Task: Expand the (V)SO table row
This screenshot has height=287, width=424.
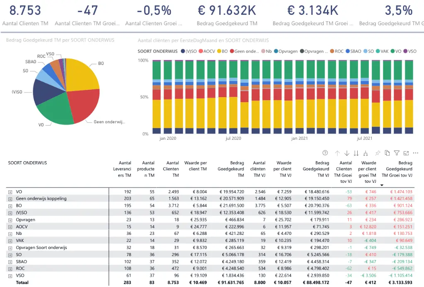Action: click(x=10, y=213)
